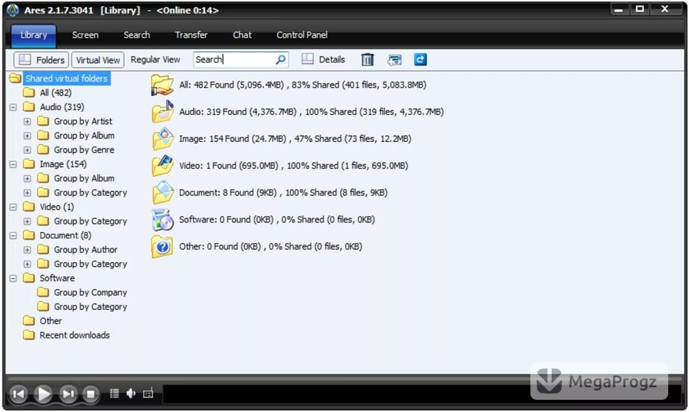Click the 'Document: 8 Found' summary text

point(283,193)
